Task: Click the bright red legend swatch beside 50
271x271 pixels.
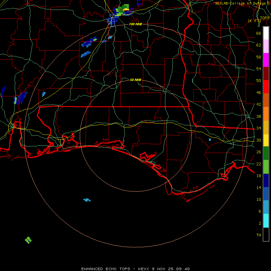Action: pyautogui.click(x=266, y=87)
